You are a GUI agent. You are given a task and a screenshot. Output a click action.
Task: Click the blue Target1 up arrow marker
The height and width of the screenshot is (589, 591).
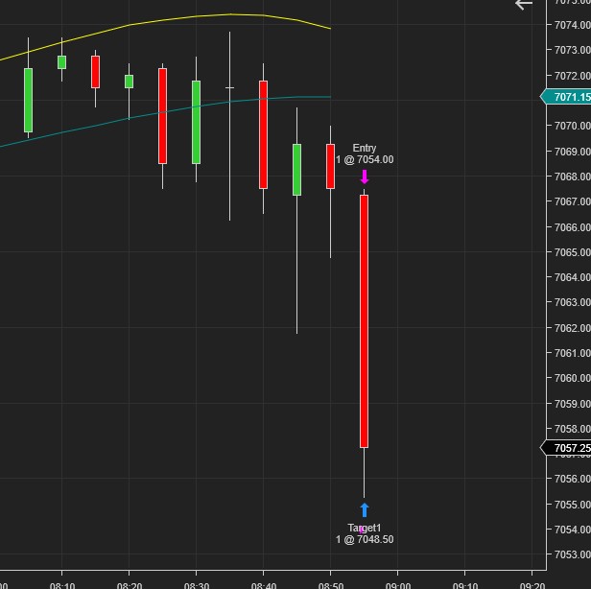click(365, 510)
